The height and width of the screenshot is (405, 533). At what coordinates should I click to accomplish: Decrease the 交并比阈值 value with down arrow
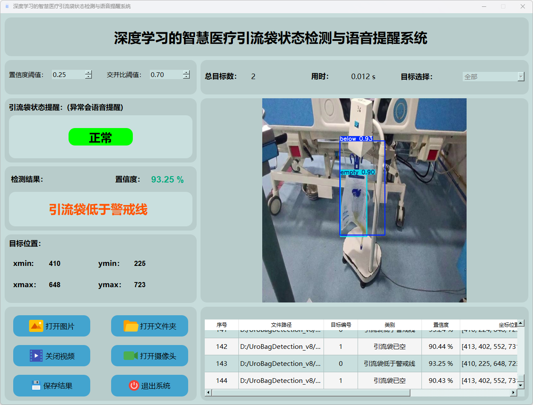pos(186,77)
